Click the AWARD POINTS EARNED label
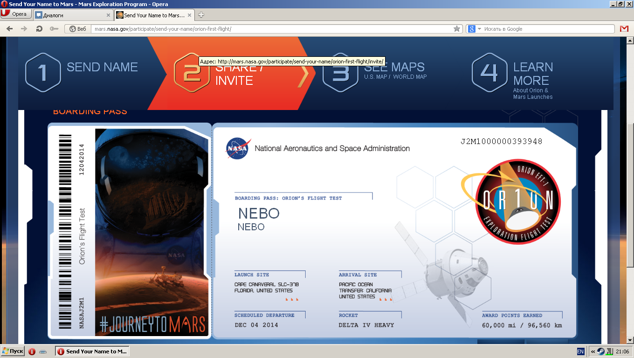Image resolution: width=634 pixels, height=358 pixels. (512, 316)
